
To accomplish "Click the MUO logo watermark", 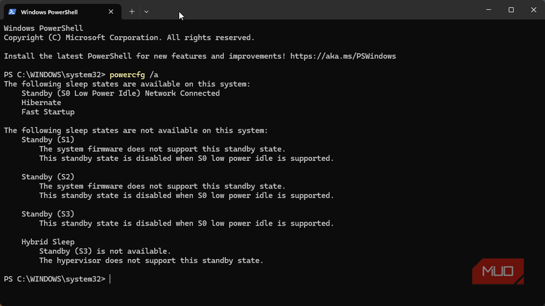I will pyautogui.click(x=497, y=271).
